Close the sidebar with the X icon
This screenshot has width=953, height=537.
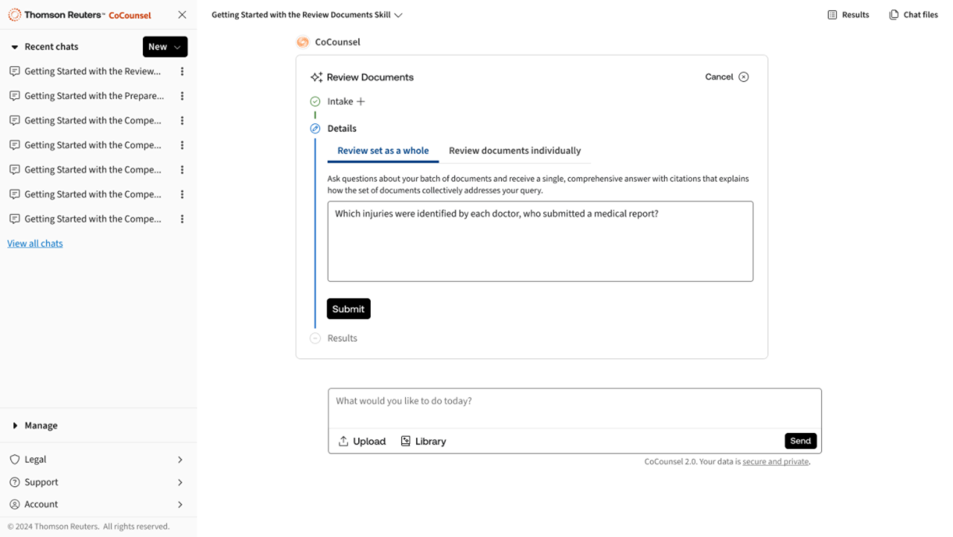point(182,15)
